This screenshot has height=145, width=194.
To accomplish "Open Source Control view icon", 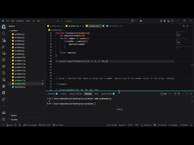I will click(x=4, y=40).
